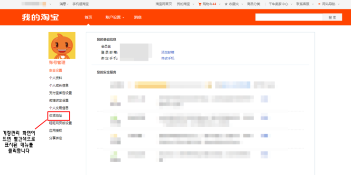Viewport: 351px width, 175px height.
Task: Open 个人资料 in the sidebar
Action: click(x=55, y=78)
